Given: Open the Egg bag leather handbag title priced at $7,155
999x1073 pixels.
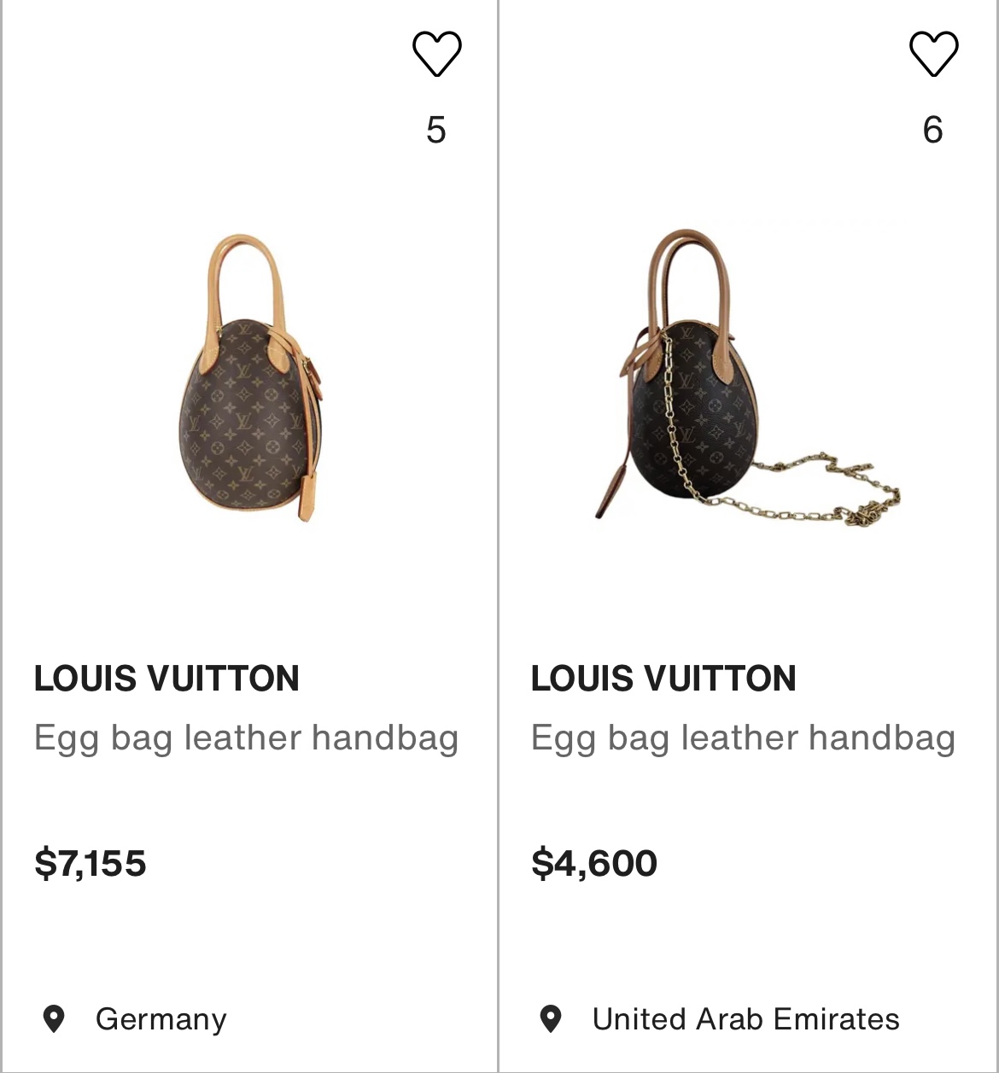Looking at the screenshot, I should pyautogui.click(x=246, y=738).
